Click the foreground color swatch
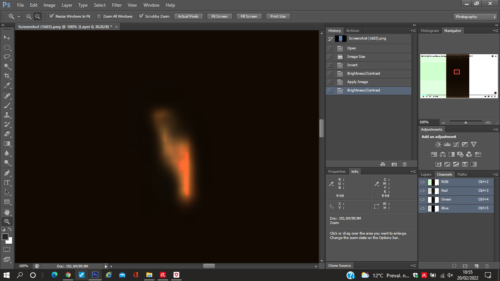 5,237
